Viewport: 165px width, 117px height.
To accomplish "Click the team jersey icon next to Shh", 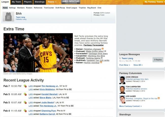I will (8, 17).
